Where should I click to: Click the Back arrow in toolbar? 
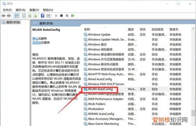click(3, 16)
